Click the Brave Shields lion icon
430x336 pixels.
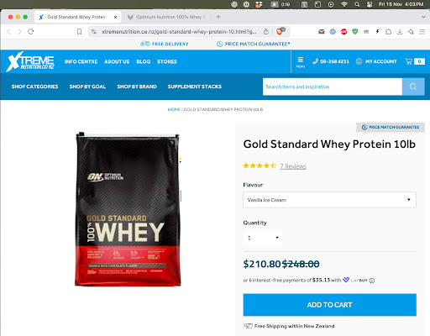(280, 32)
